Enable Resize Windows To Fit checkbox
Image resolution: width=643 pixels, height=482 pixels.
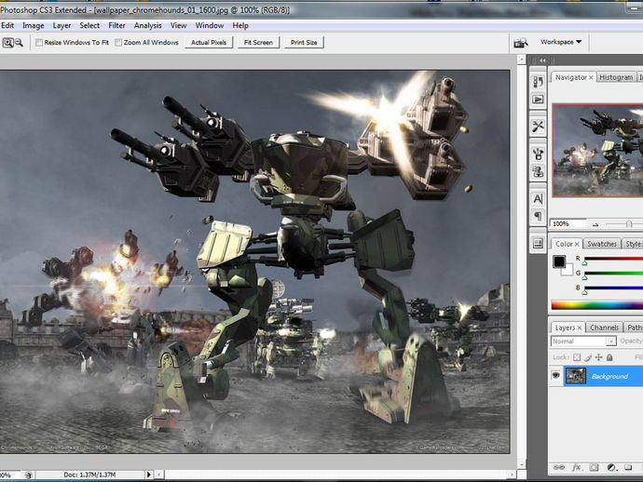pos(39,43)
